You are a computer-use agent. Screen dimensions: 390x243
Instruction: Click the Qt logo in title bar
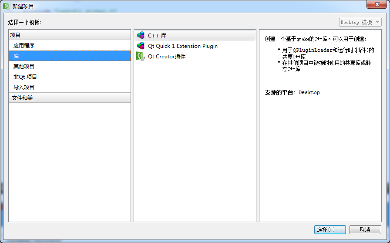(x=7, y=6)
